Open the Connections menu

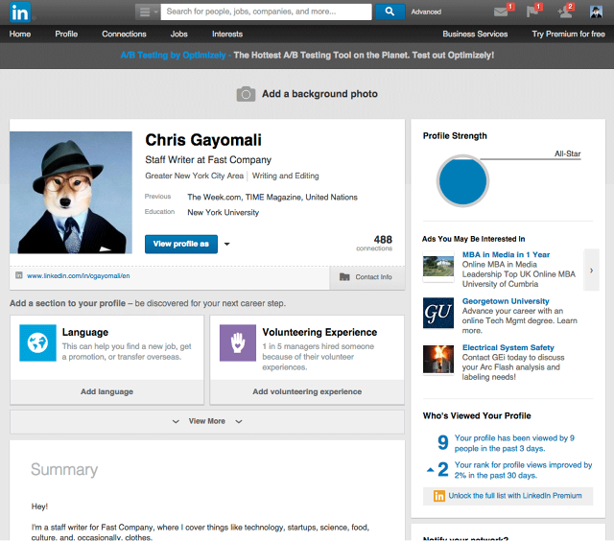(124, 35)
